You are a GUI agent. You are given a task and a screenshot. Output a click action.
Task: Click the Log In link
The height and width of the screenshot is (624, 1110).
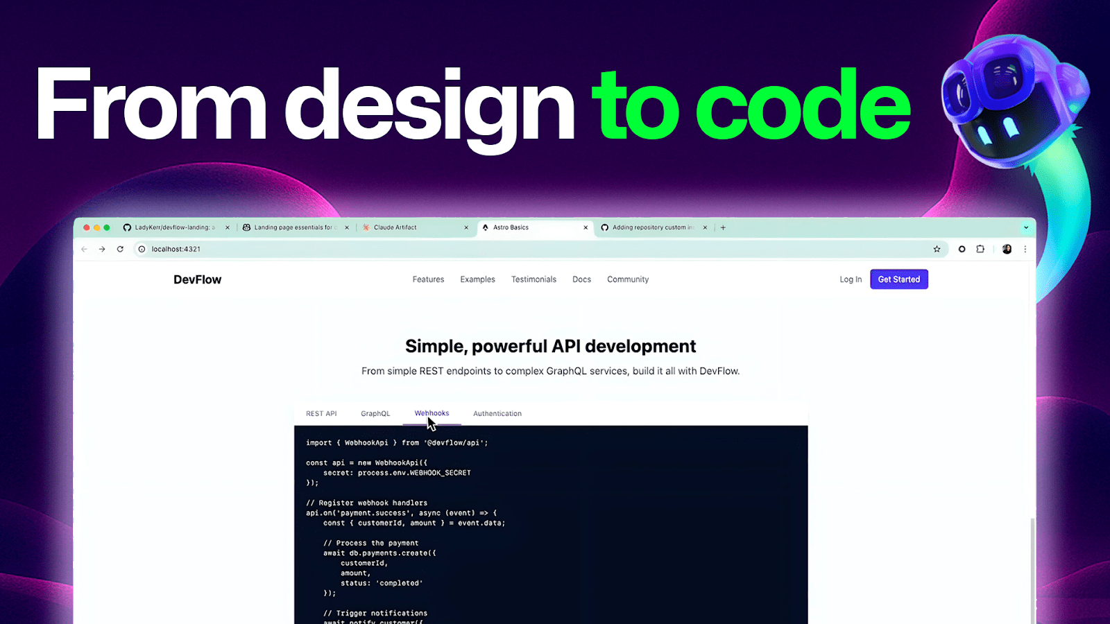(850, 279)
